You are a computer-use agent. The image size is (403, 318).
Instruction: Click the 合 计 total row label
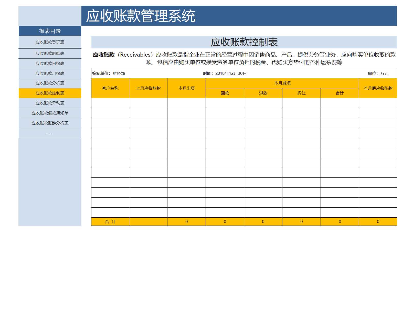tap(110, 222)
